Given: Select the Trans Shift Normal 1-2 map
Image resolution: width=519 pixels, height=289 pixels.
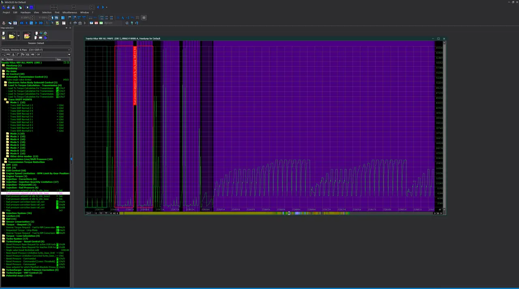Looking at the screenshot, I should 21,105.
